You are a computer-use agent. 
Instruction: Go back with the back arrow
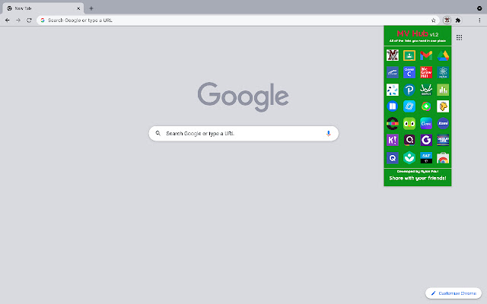[x=8, y=21]
